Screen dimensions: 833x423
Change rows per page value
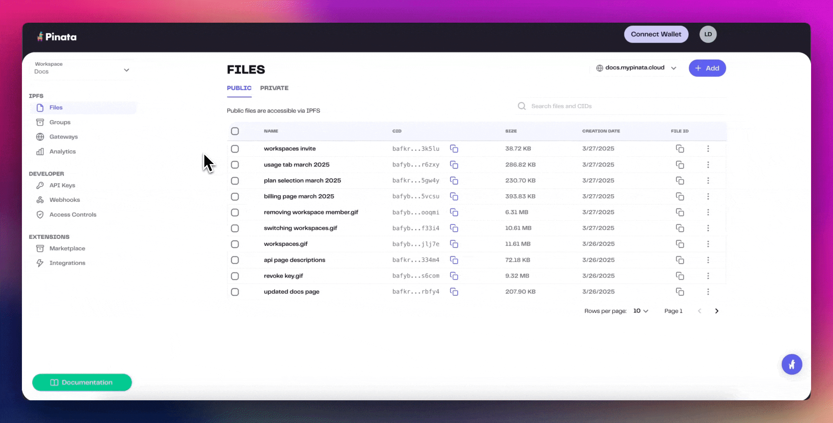641,311
